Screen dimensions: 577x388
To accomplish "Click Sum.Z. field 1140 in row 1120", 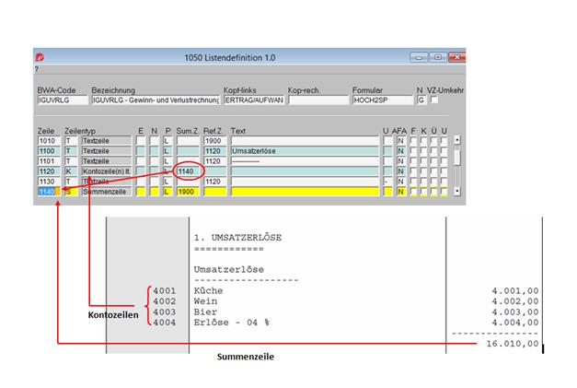I will [x=188, y=171].
